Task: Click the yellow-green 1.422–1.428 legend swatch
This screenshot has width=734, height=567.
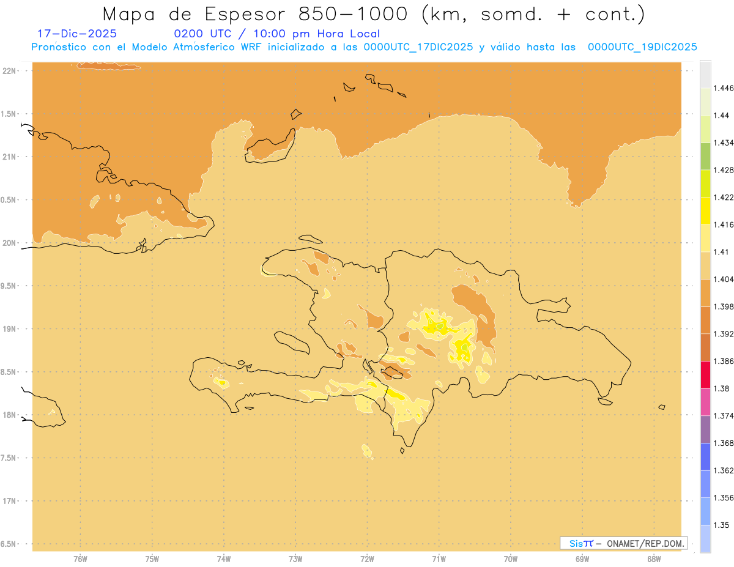Action: click(705, 183)
